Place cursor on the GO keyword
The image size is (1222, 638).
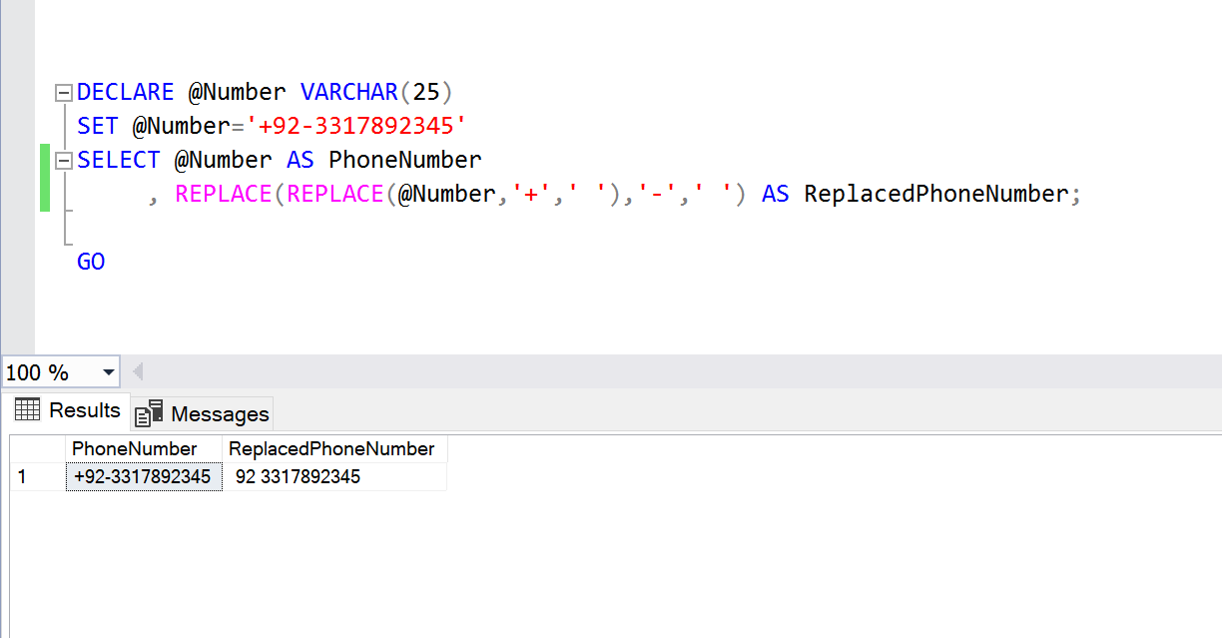coord(91,262)
